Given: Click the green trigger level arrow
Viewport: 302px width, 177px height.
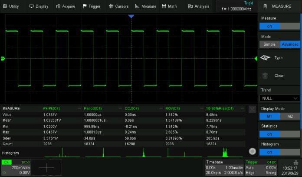Looking at the screenshot, I should [x=256, y=58].
